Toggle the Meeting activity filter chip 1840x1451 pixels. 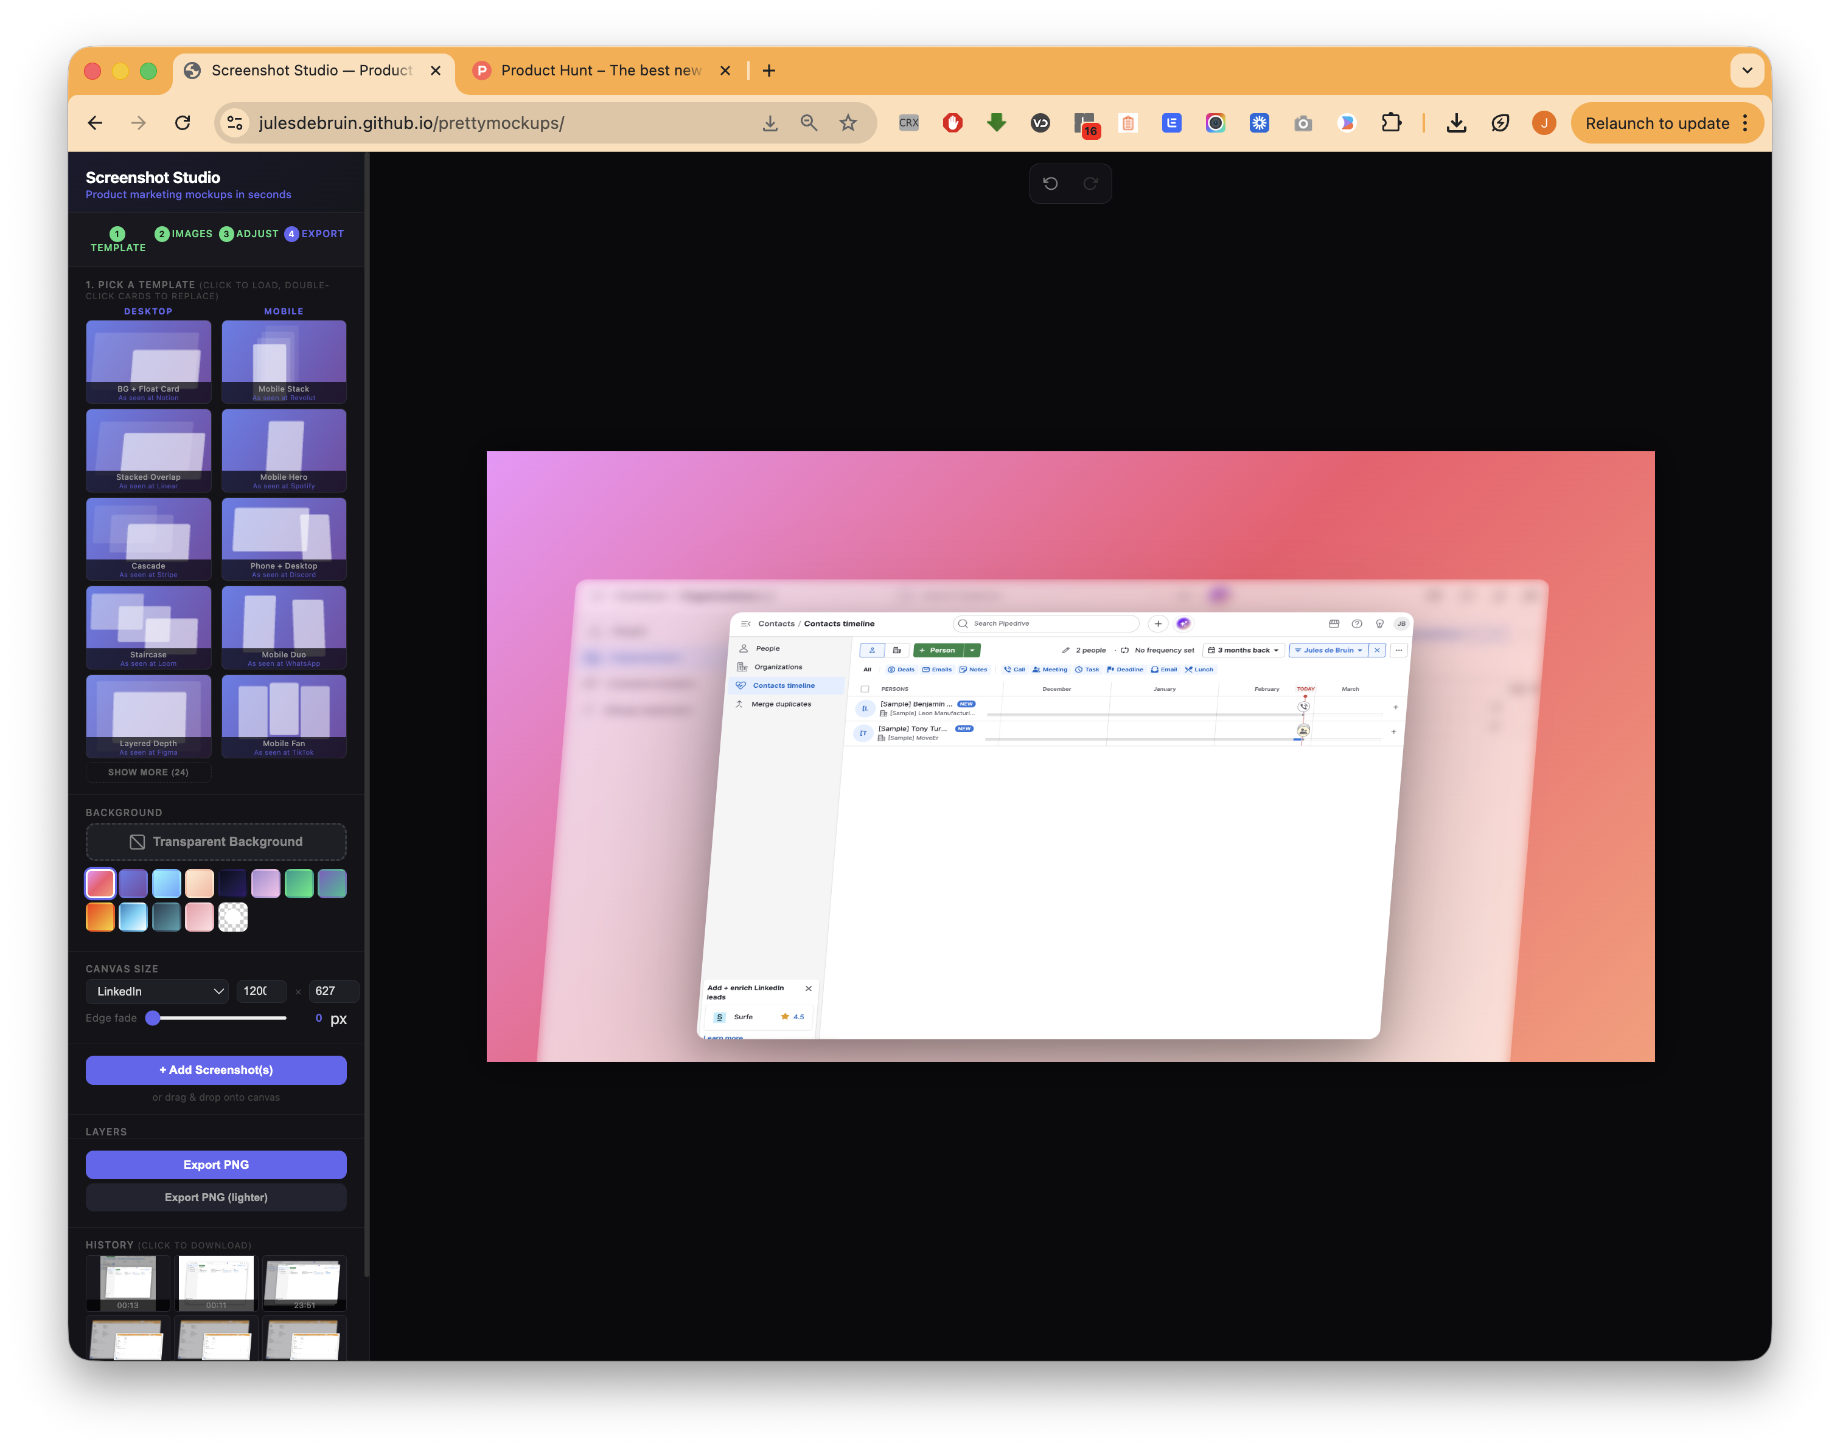pyautogui.click(x=1051, y=670)
